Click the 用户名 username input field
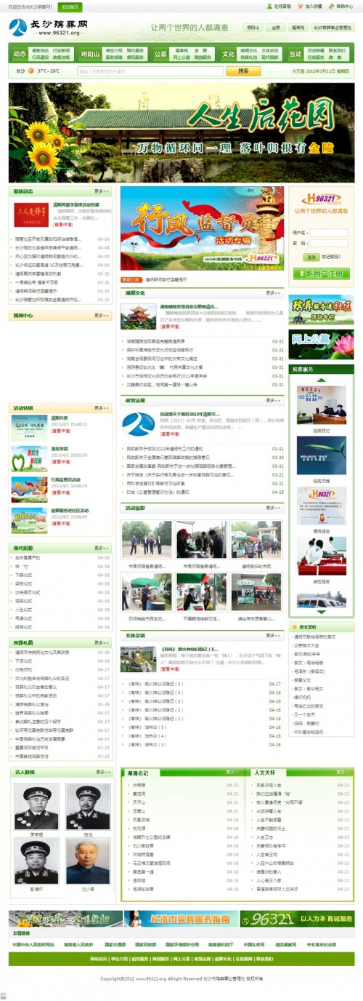The width and height of the screenshot is (363, 1001). 330,233
